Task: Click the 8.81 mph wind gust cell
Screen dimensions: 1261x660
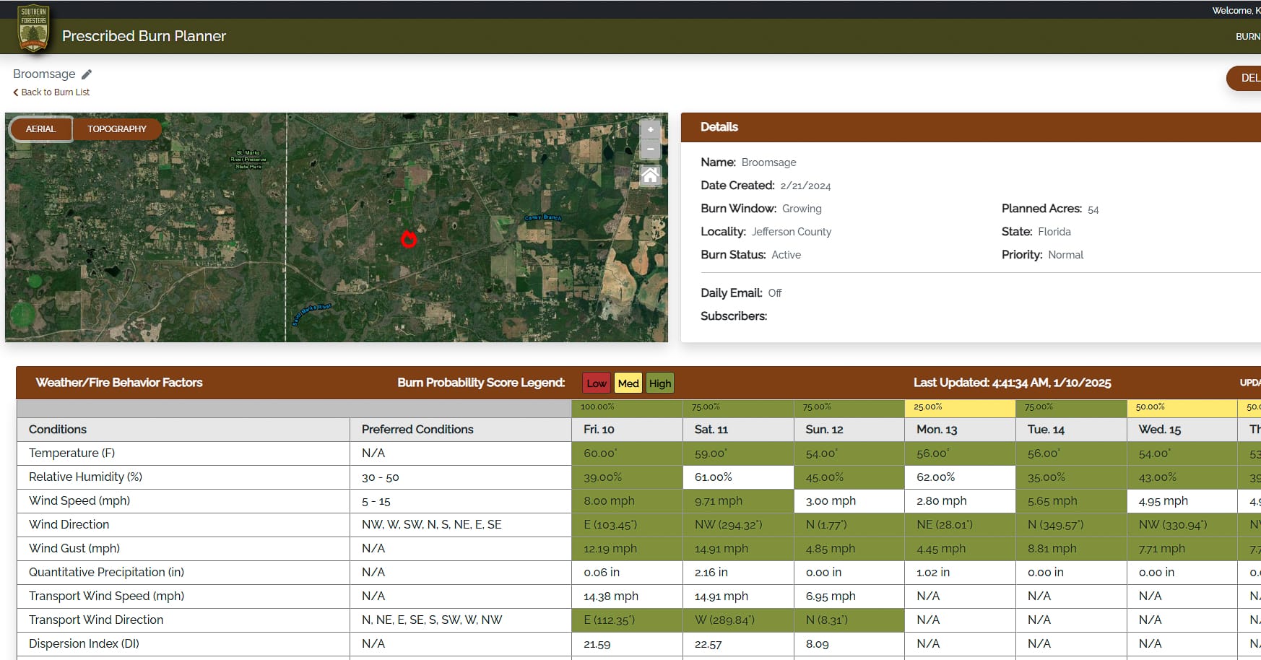Action: coord(1071,549)
